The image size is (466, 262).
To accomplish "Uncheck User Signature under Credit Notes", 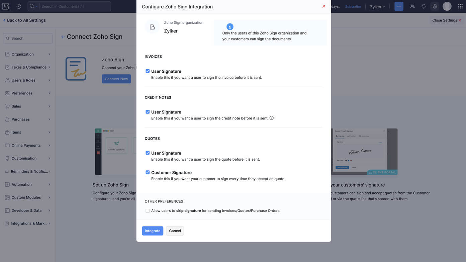I will [x=148, y=112].
